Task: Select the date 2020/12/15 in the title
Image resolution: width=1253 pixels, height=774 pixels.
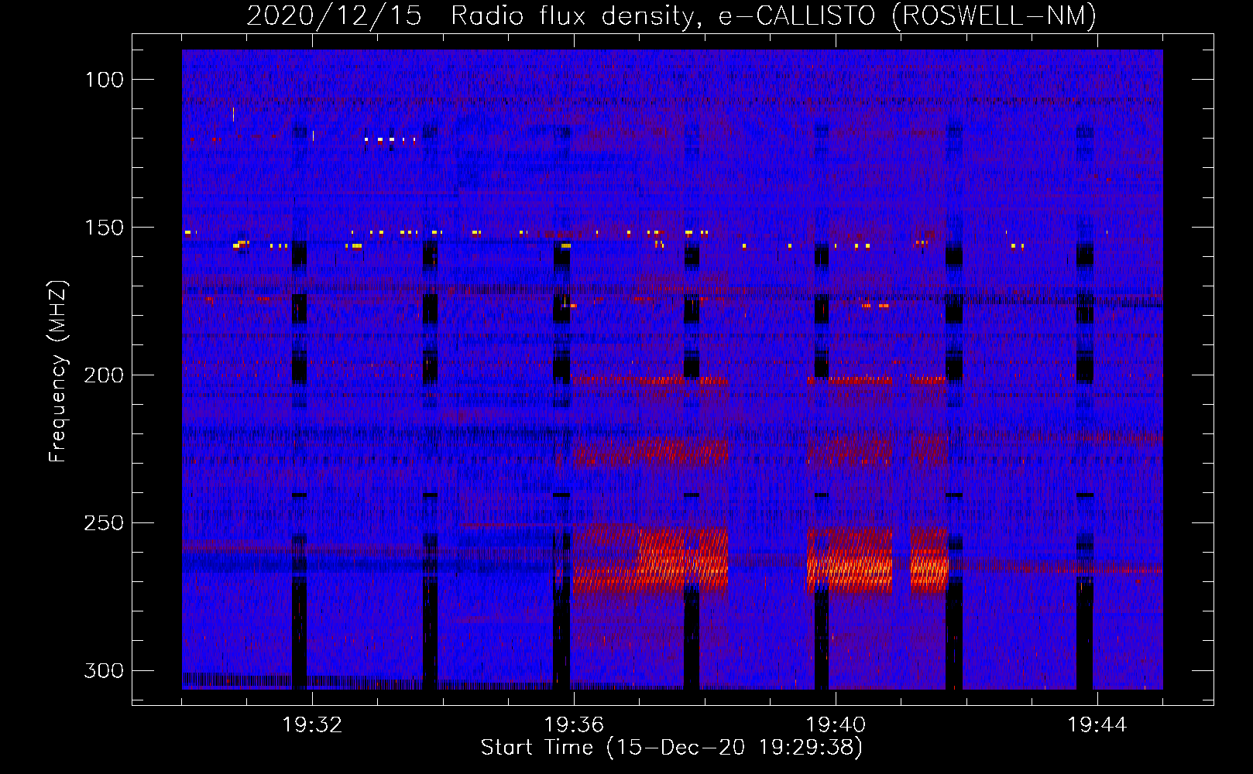Action: 335,15
